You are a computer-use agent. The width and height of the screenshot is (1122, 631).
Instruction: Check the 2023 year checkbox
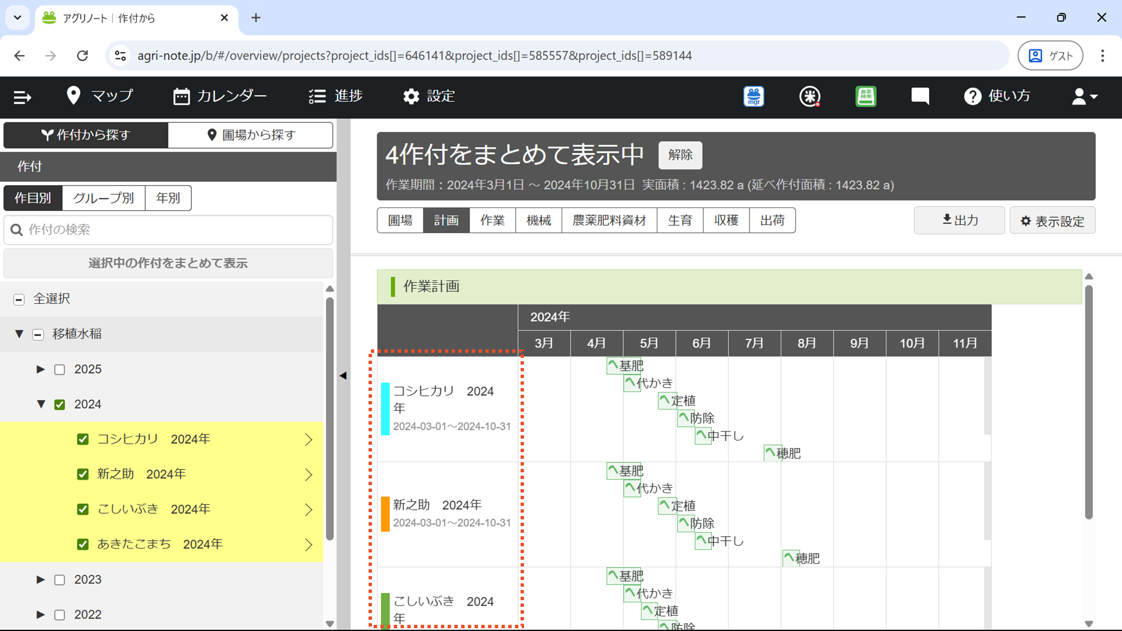[x=59, y=580]
